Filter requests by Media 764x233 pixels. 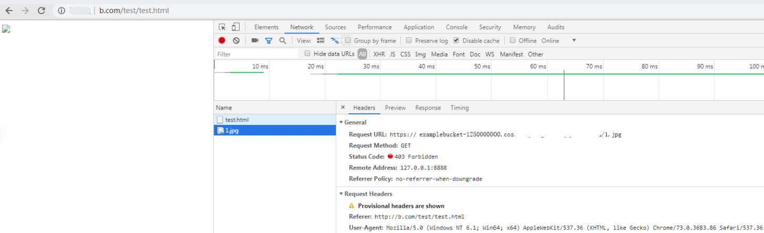pyautogui.click(x=439, y=54)
